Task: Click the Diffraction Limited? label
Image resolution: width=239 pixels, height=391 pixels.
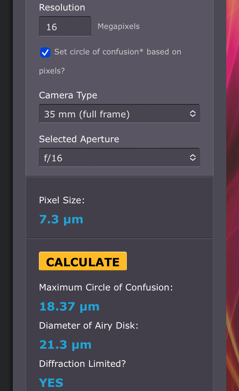Action: [82, 364]
